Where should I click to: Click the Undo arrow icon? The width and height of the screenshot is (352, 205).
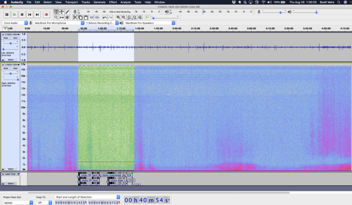104,18
